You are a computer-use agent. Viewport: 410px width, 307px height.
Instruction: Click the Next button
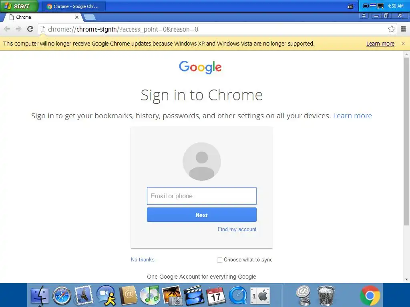click(202, 215)
